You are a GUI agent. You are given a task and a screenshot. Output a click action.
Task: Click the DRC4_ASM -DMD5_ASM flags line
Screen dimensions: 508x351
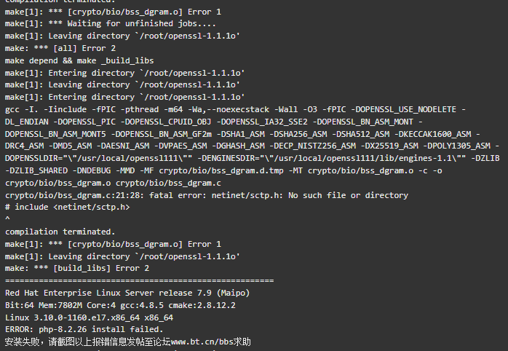(x=252, y=146)
